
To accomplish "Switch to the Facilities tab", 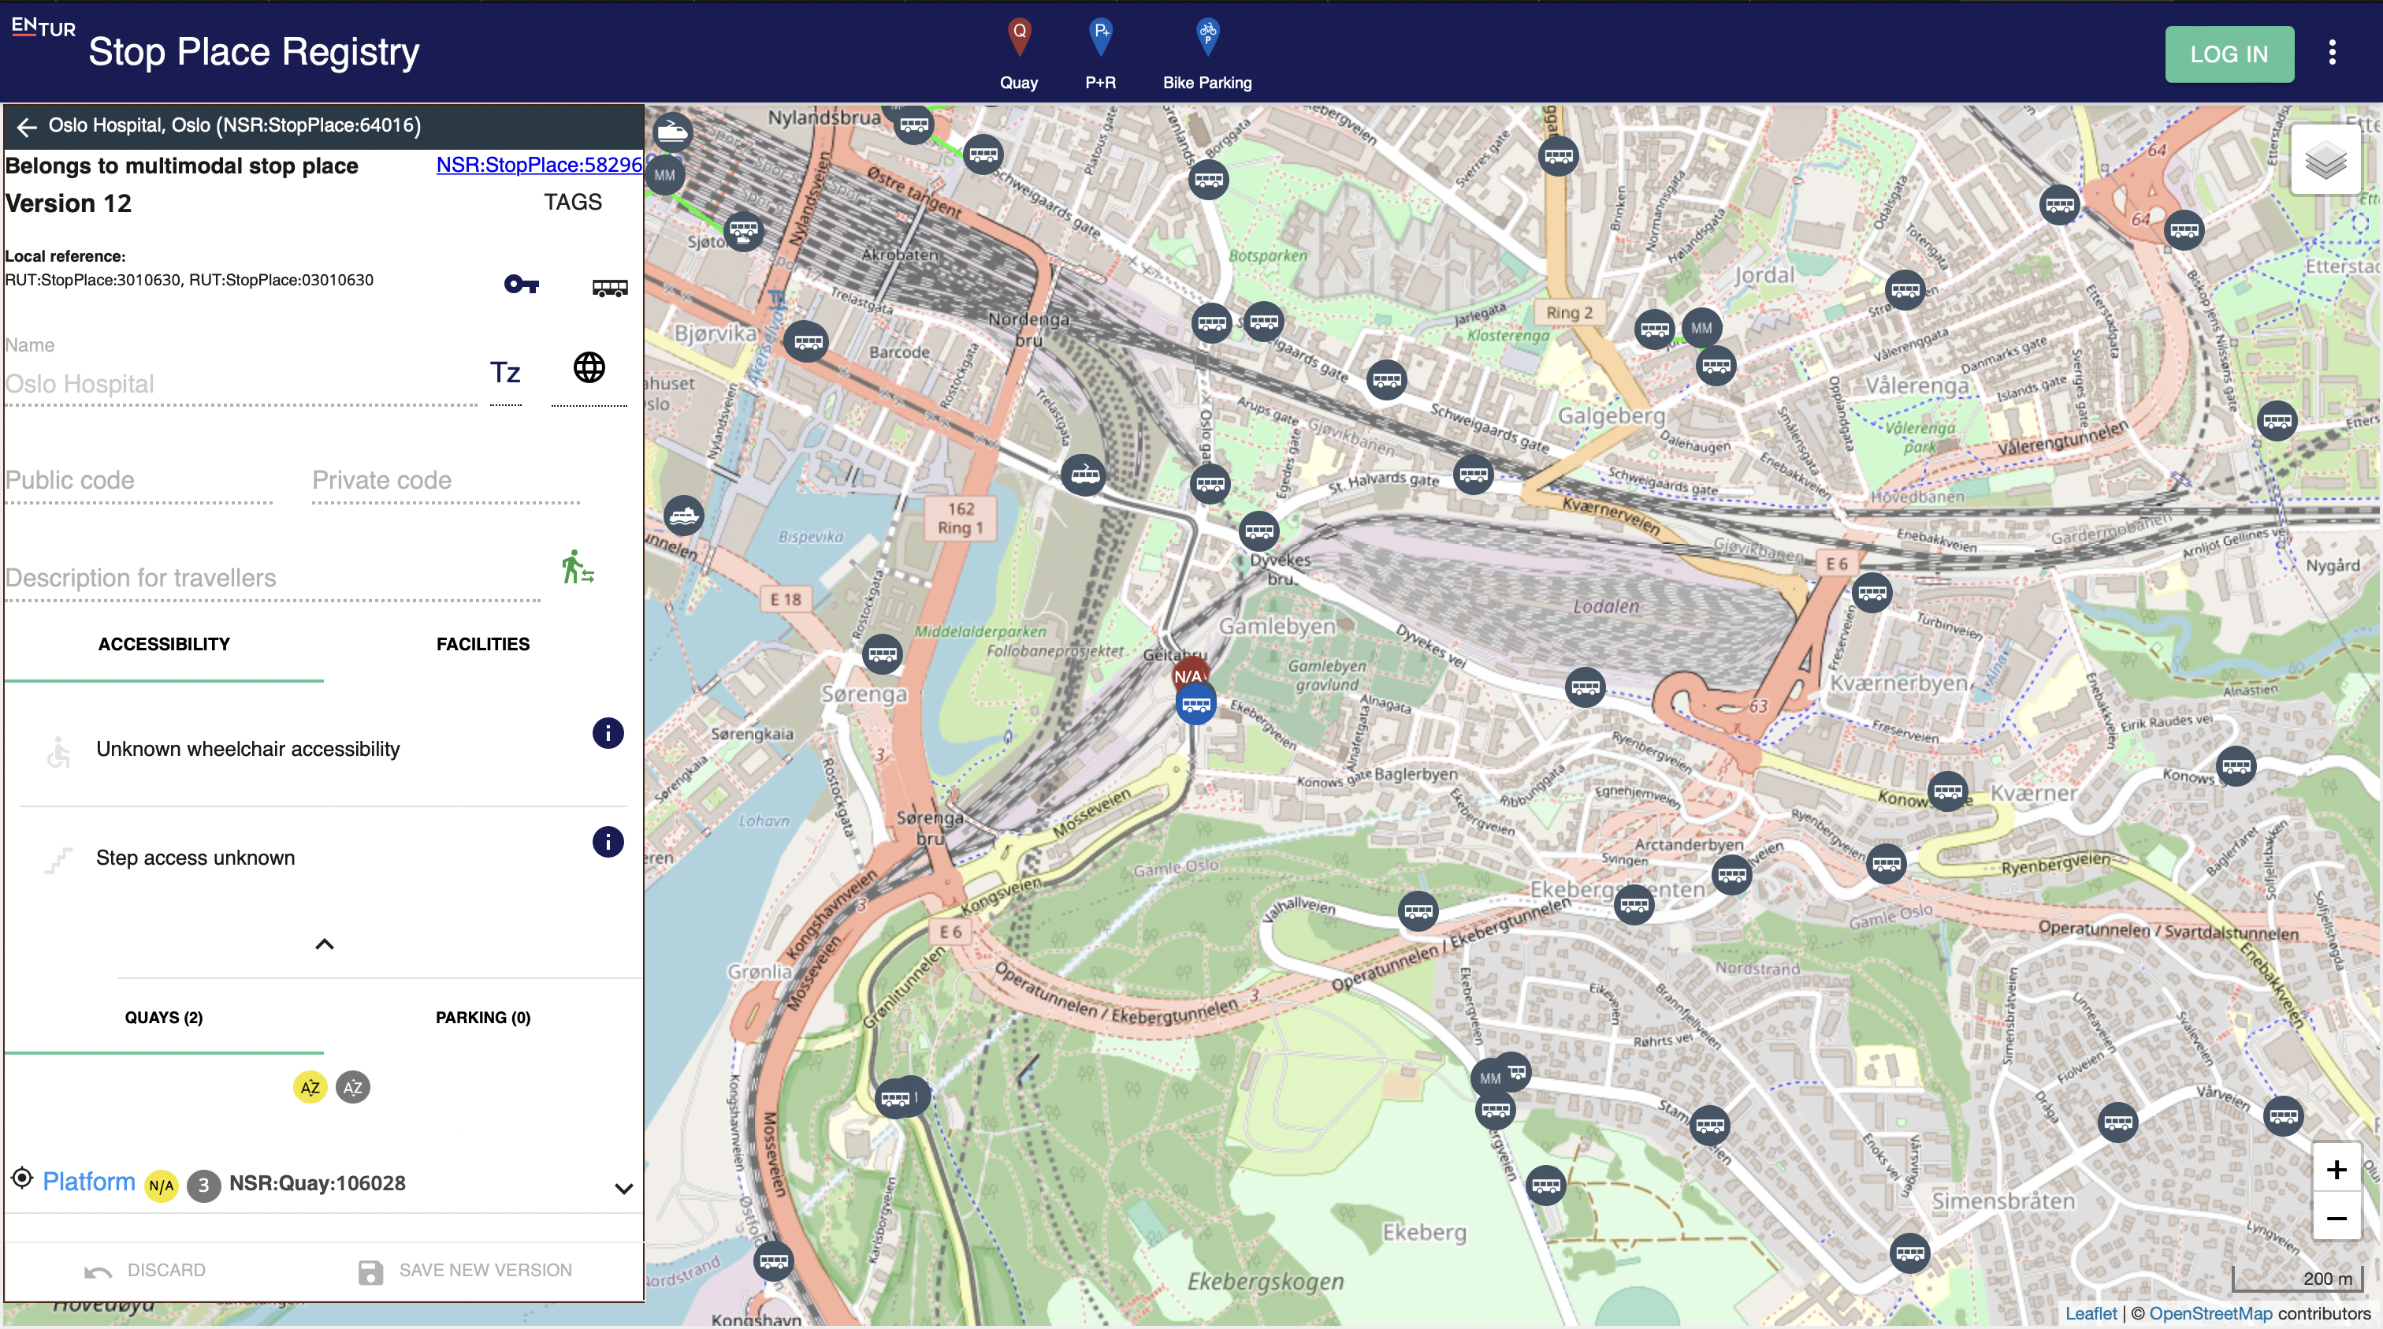I will pyautogui.click(x=482, y=644).
